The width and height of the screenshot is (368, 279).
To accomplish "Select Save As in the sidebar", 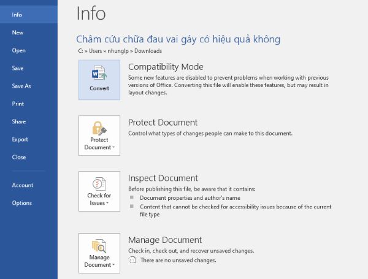I will click(21, 86).
